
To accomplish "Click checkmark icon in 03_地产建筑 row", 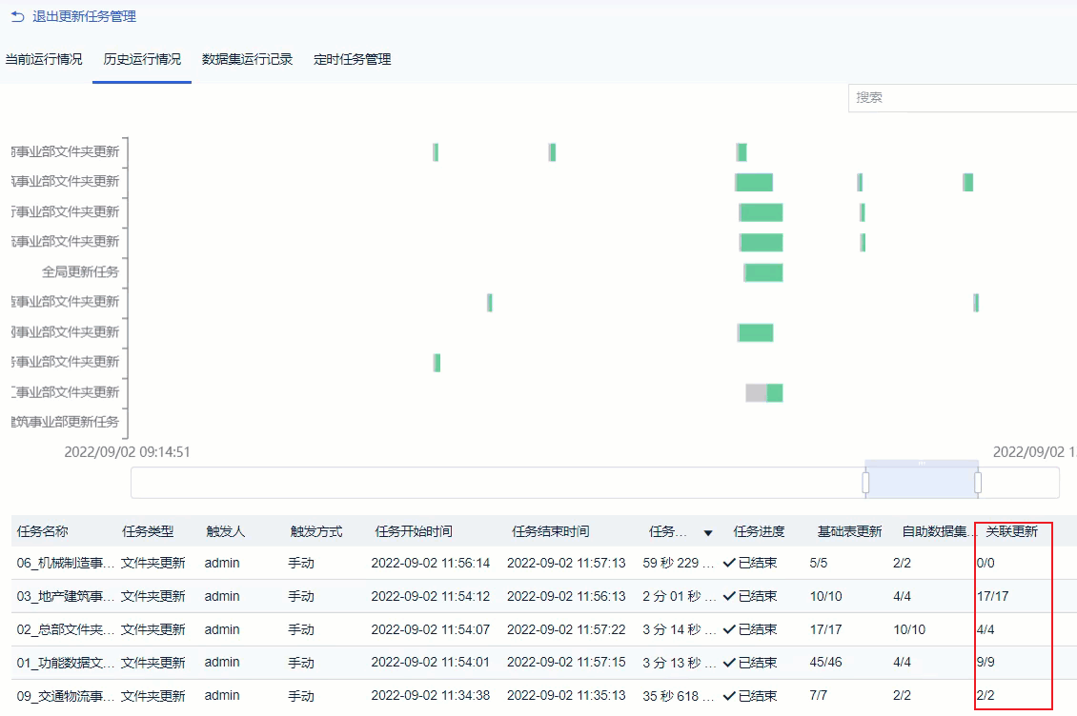I will click(729, 596).
